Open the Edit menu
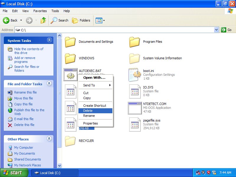The width and height of the screenshot is (236, 177). 15,11
